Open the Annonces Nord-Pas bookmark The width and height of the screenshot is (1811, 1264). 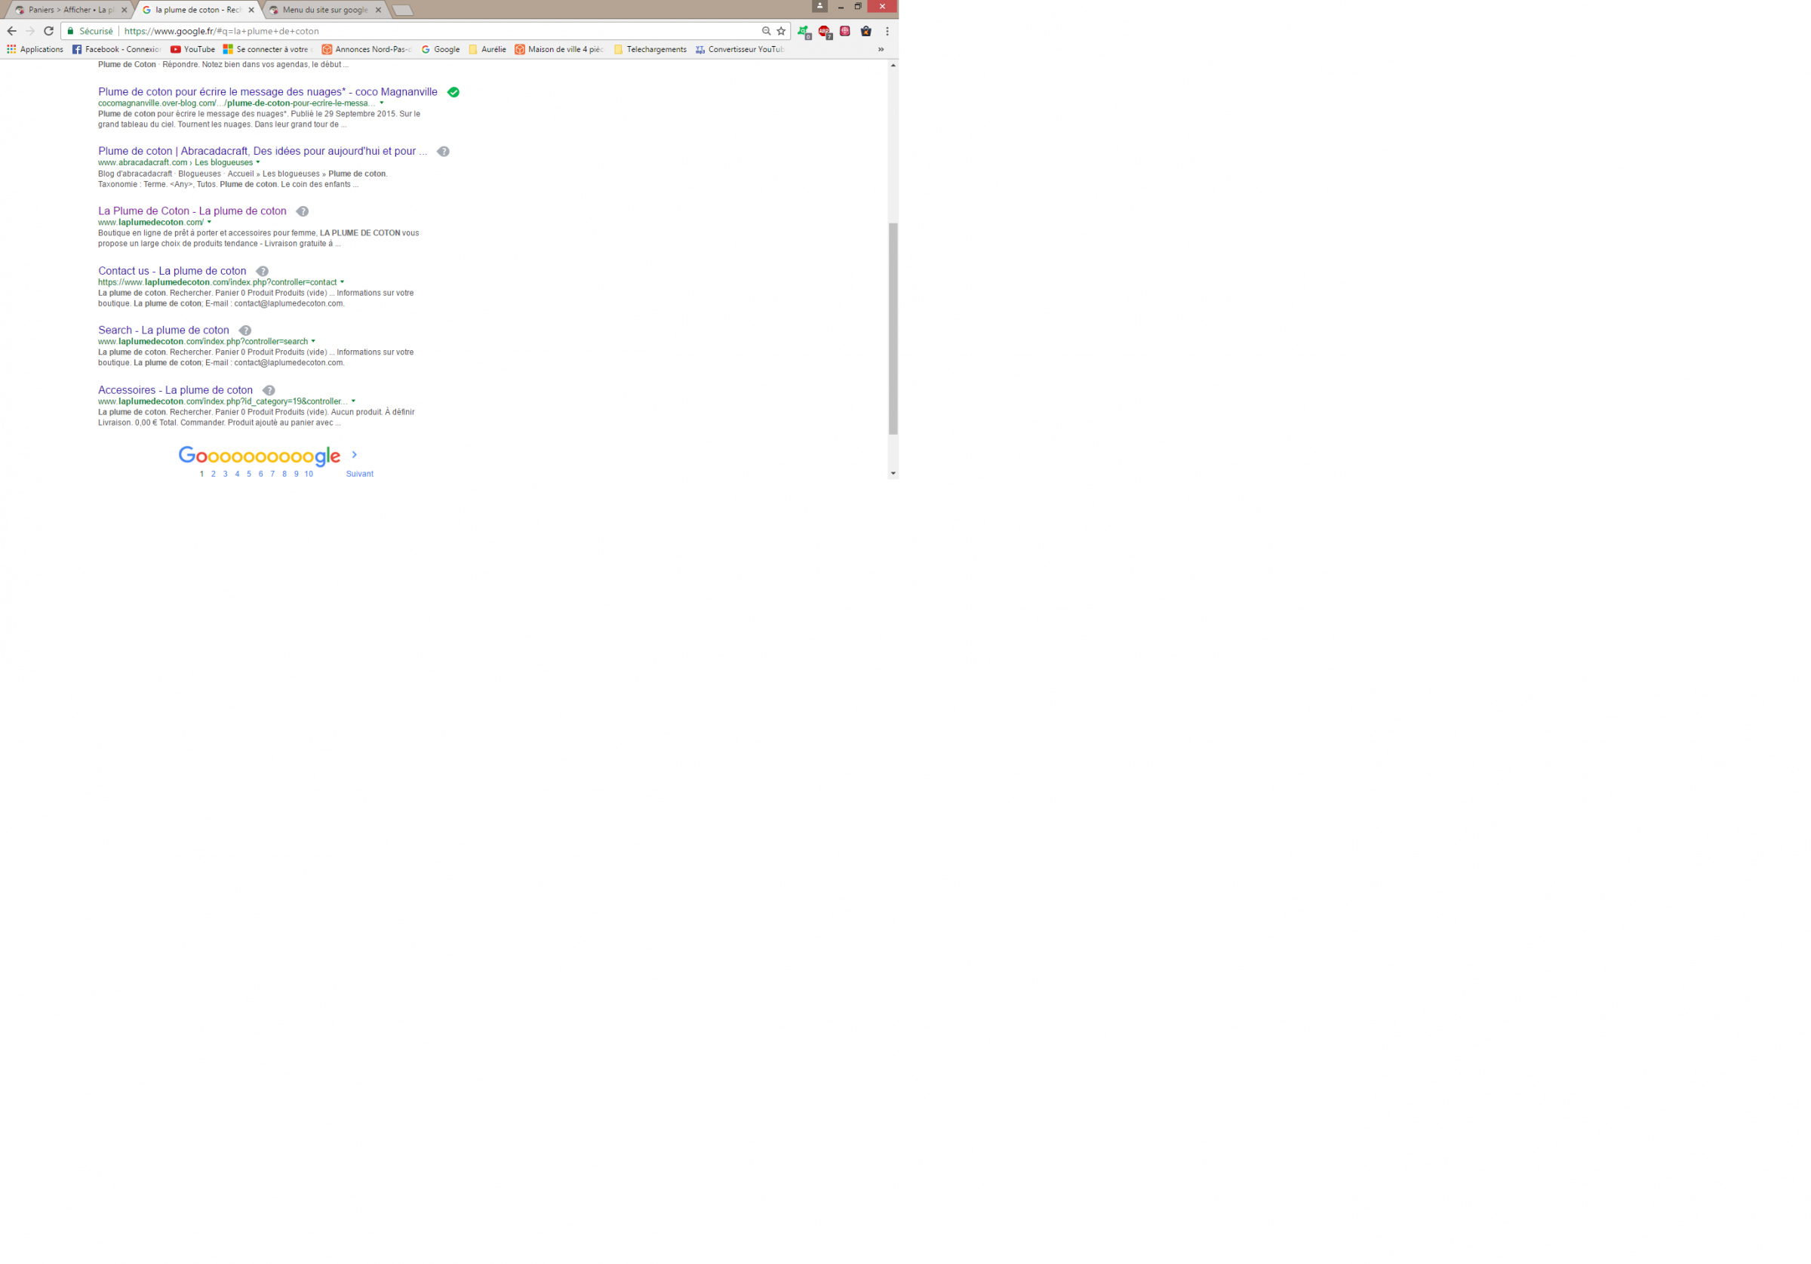[x=367, y=50]
